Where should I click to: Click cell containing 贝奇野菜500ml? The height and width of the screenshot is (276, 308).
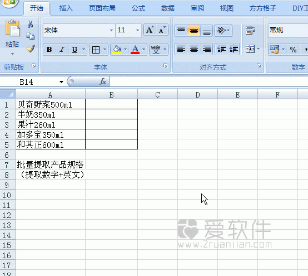pyautogui.click(x=51, y=104)
